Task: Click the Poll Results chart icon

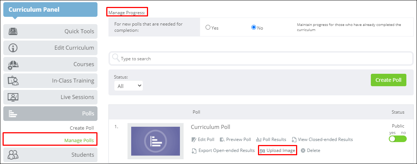Action: (258, 140)
